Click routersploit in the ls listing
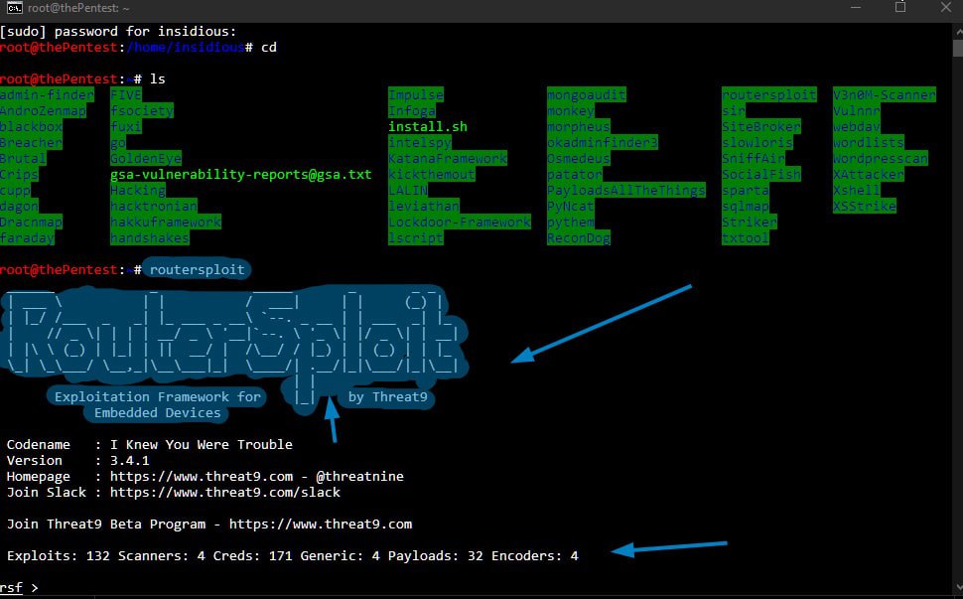This screenshot has height=599, width=963. point(769,94)
